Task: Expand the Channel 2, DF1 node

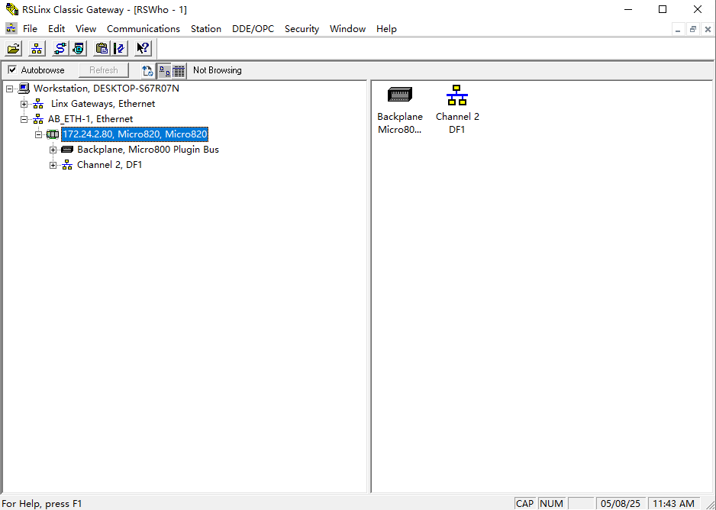Action: 53,165
